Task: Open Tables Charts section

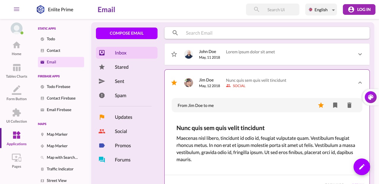Action: tap(17, 71)
